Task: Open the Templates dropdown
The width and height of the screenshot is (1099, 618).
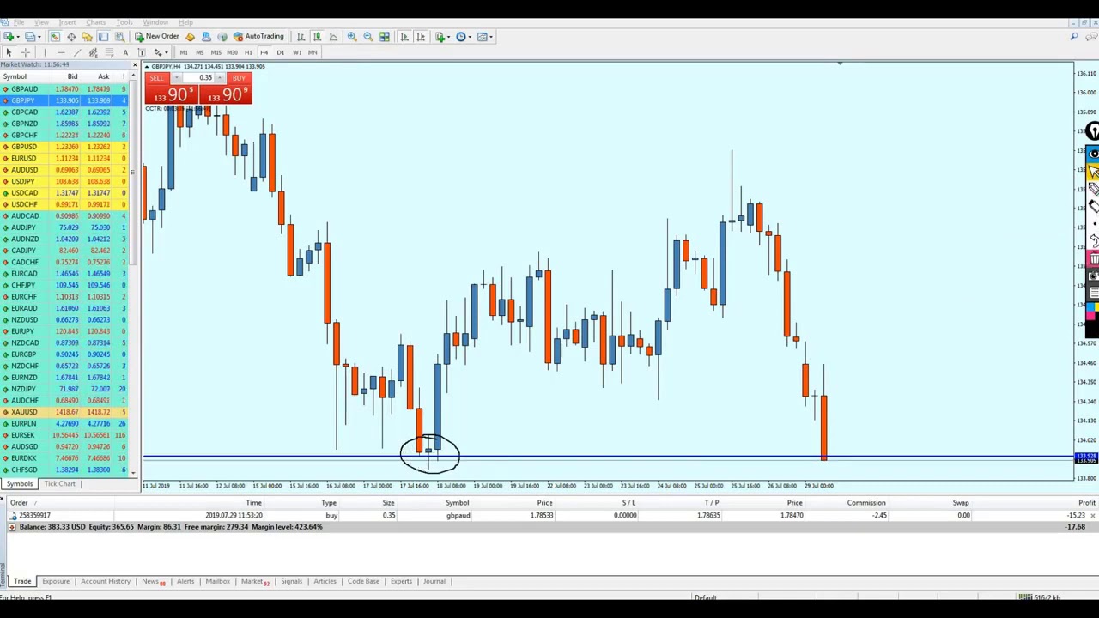Action: (485, 37)
